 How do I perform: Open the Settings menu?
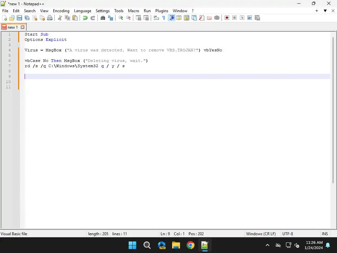pos(103,11)
